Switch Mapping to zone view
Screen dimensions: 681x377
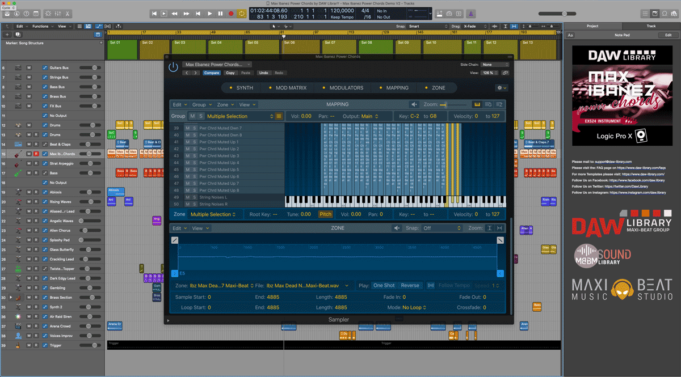tap(499, 104)
